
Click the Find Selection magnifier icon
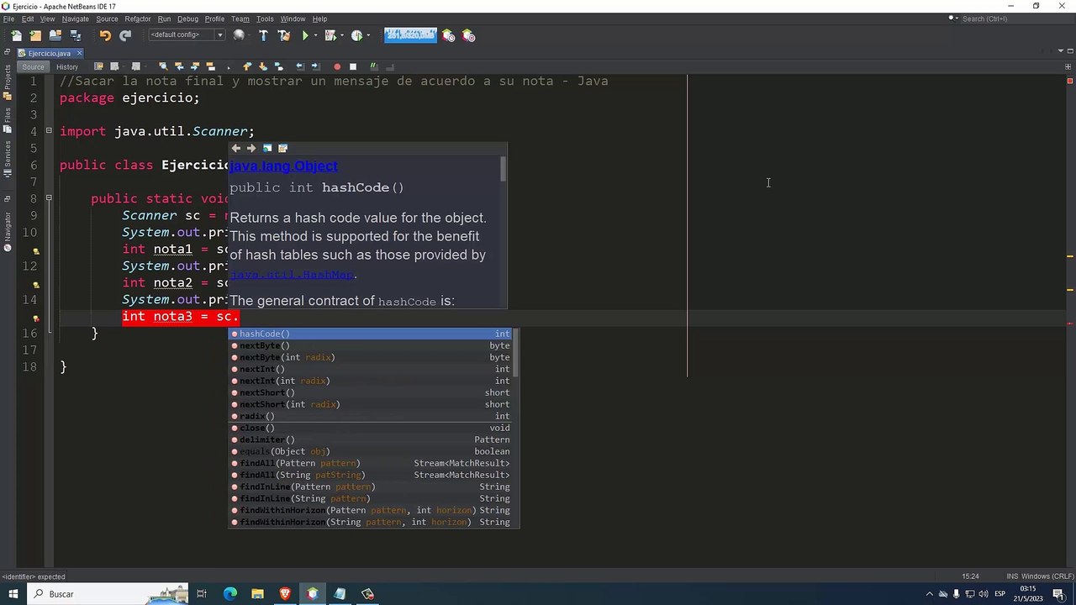pos(163,66)
